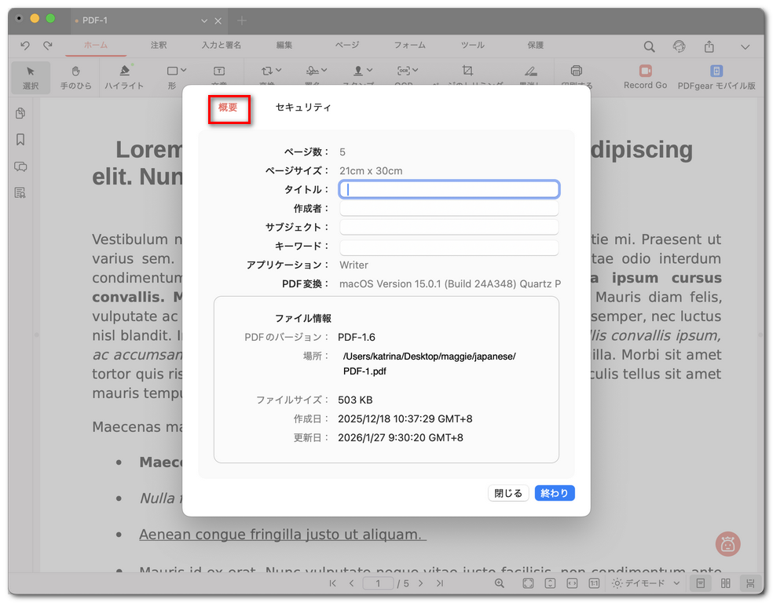The height and width of the screenshot is (603, 773).
Task: Open the 注釈 ribbon tab
Action: click(159, 46)
